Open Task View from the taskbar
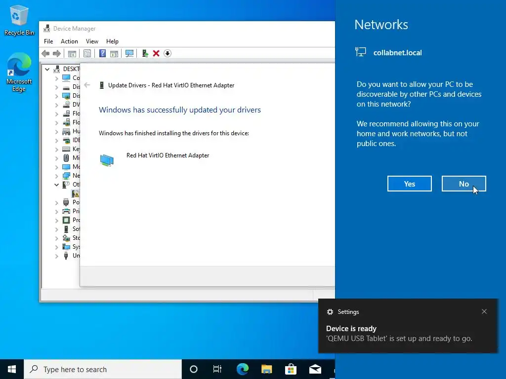 click(x=217, y=369)
